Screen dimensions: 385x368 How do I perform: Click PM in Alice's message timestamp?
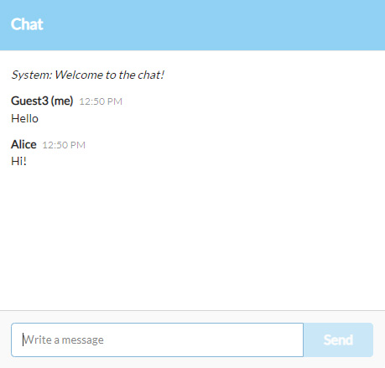click(78, 145)
